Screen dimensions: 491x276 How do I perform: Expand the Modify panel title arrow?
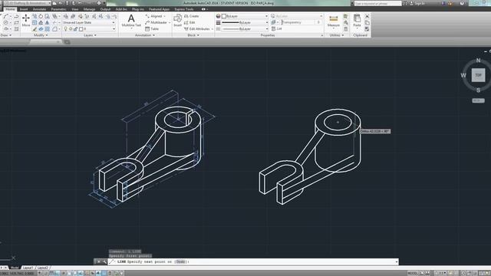pyautogui.click(x=47, y=35)
